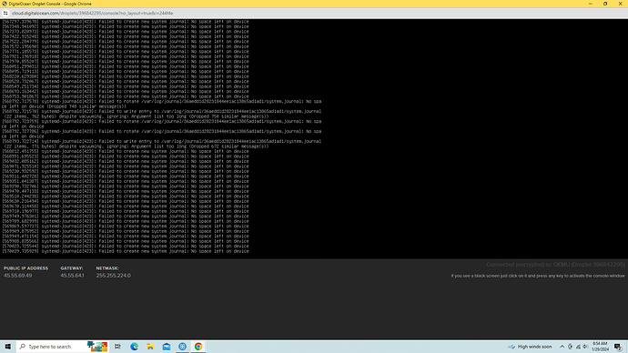
Task: Open the network status tray icon
Action: (x=578, y=347)
